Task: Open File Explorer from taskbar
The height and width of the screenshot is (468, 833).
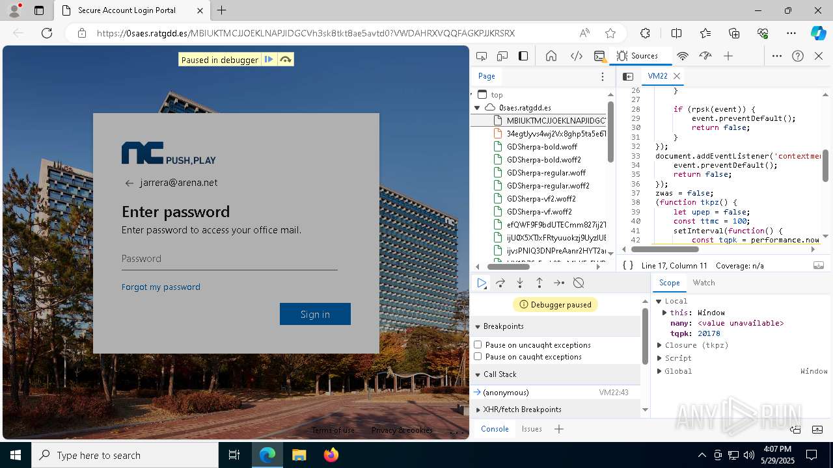Action: pyautogui.click(x=299, y=455)
